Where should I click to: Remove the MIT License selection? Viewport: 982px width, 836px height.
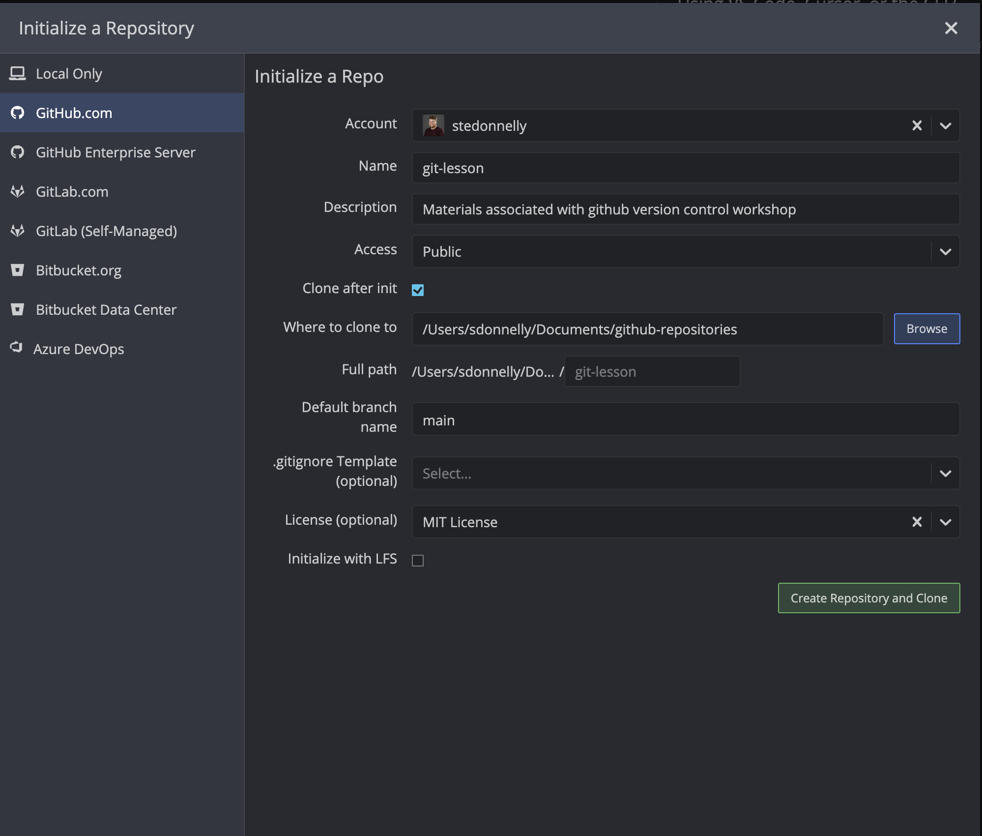(x=917, y=522)
